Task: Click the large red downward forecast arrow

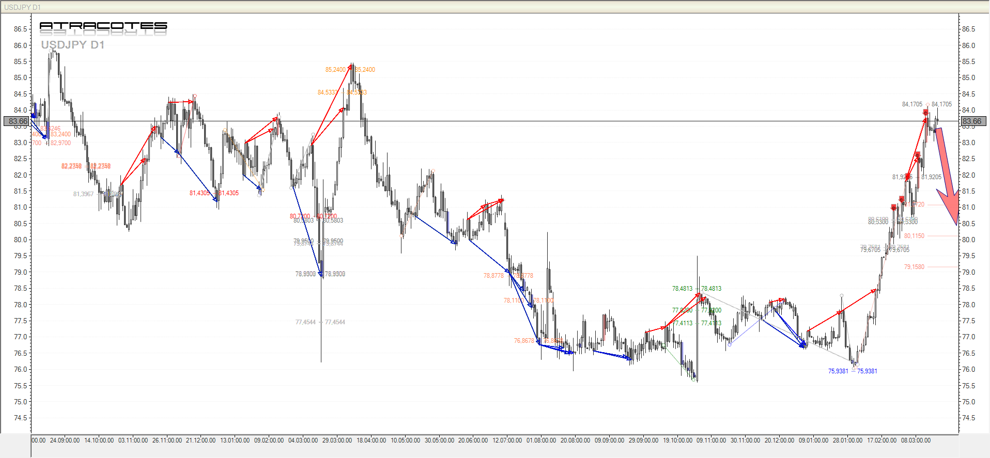Action: tap(947, 176)
